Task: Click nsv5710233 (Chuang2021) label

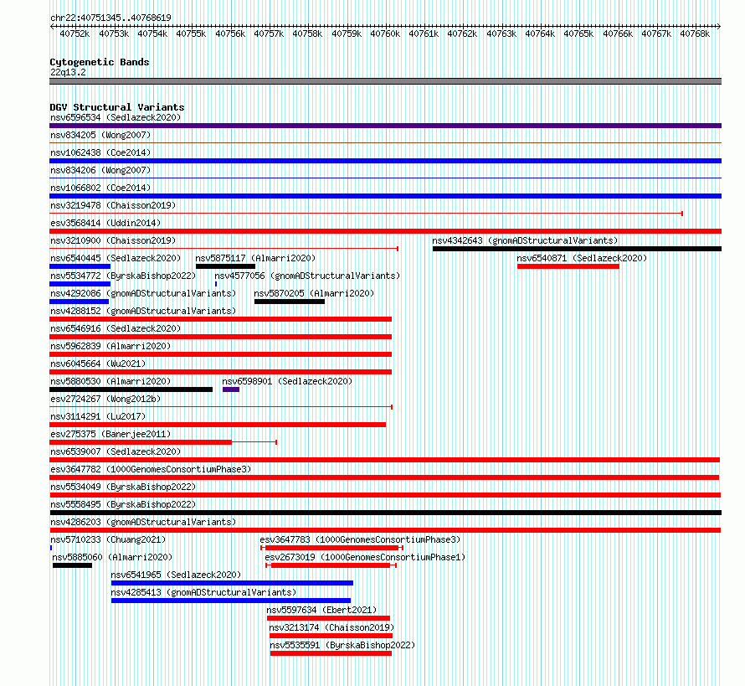Action: click(108, 539)
